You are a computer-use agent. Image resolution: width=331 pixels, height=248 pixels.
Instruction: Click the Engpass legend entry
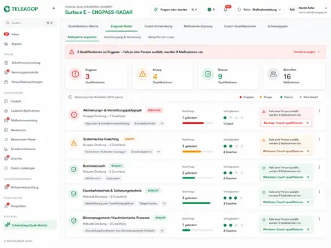click(247, 97)
